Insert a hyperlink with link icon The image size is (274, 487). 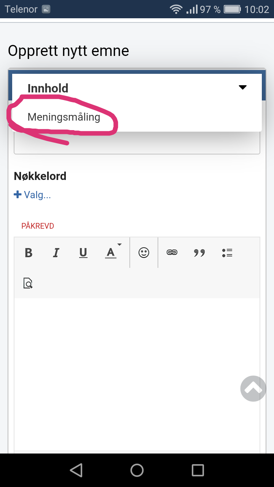[172, 253]
